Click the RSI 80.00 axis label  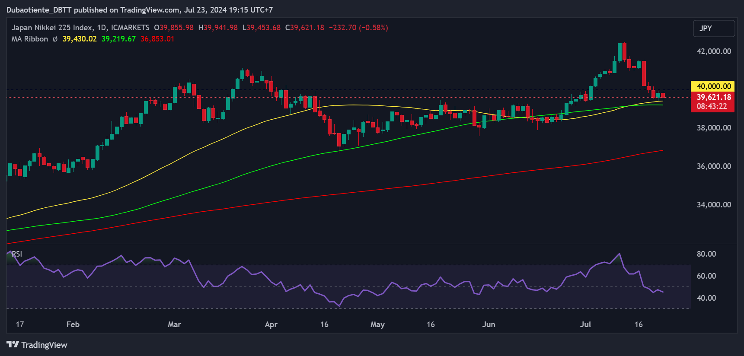click(706, 254)
